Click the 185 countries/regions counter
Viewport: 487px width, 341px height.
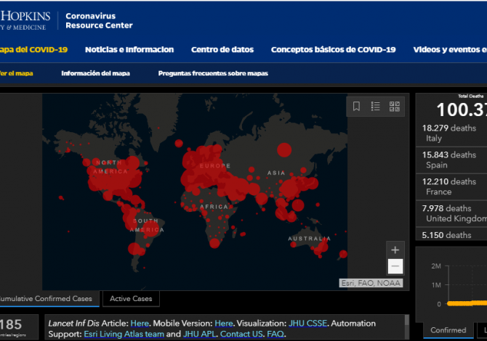tap(19, 327)
